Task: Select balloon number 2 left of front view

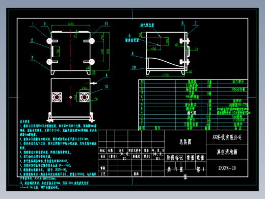Action: (32, 40)
